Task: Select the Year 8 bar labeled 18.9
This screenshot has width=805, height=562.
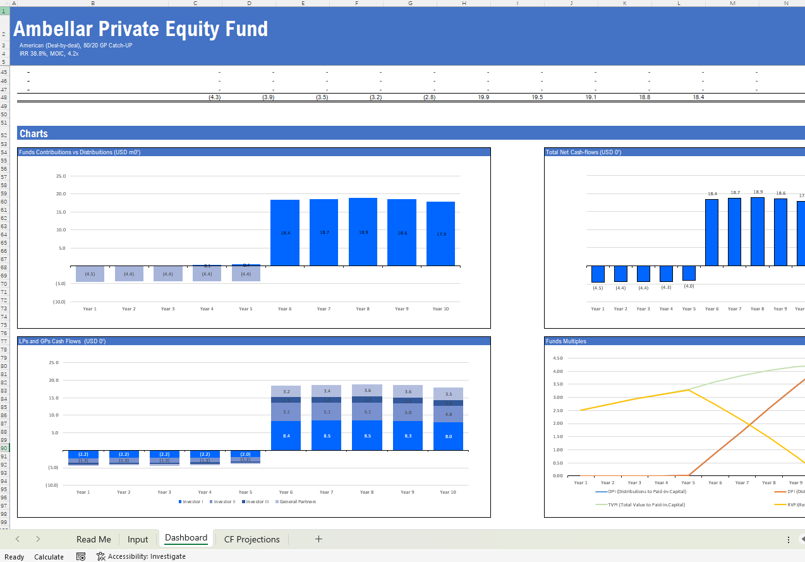Action: tap(363, 231)
